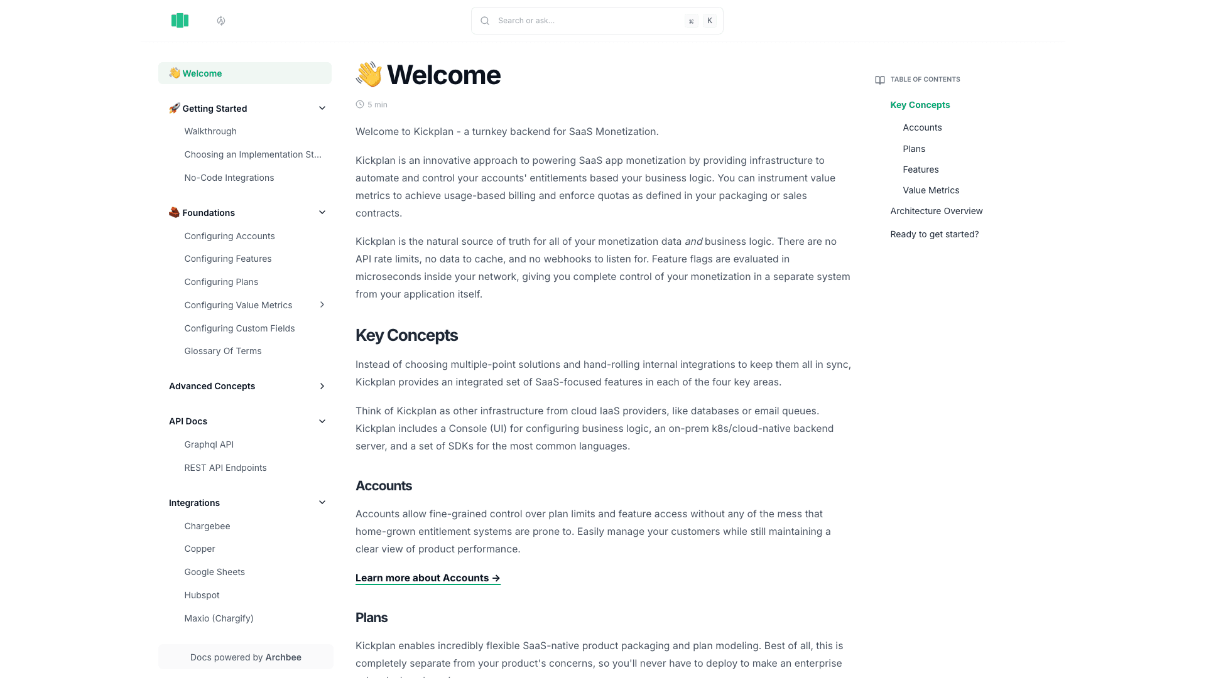Image resolution: width=1206 pixels, height=678 pixels.
Task: Open the REST API Endpoints page
Action: click(x=225, y=468)
